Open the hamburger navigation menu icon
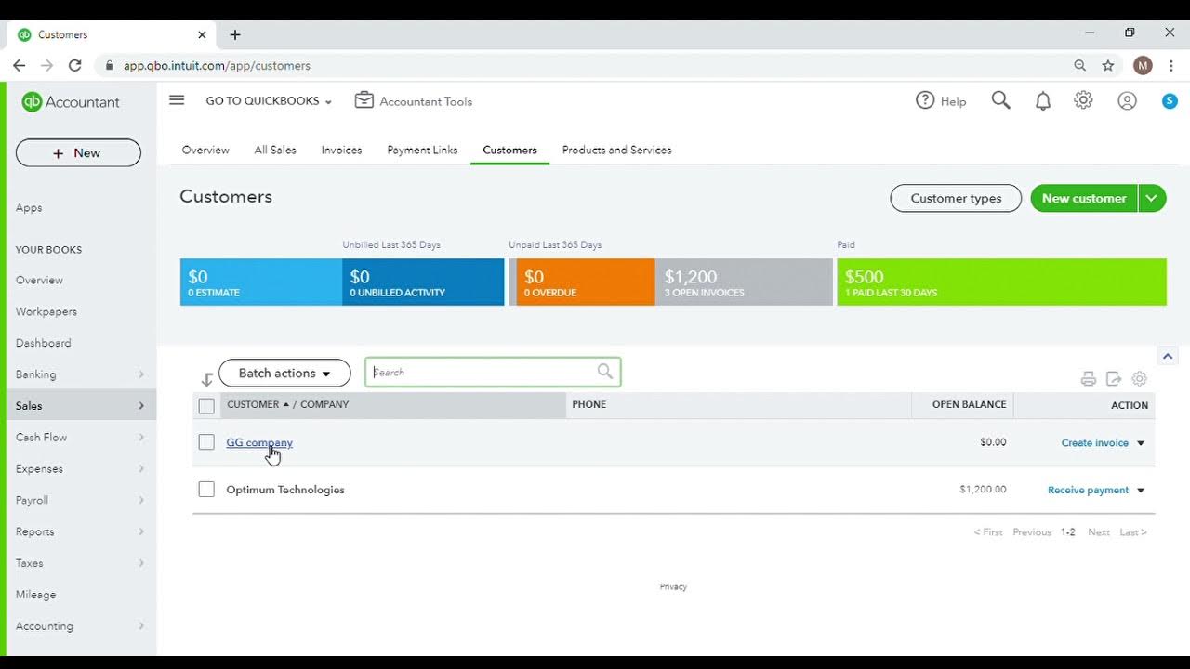This screenshot has width=1190, height=669. point(177,100)
